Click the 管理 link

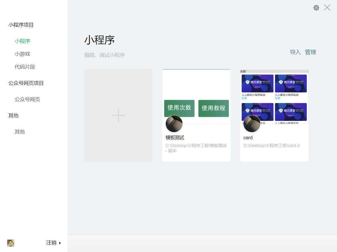(x=311, y=52)
